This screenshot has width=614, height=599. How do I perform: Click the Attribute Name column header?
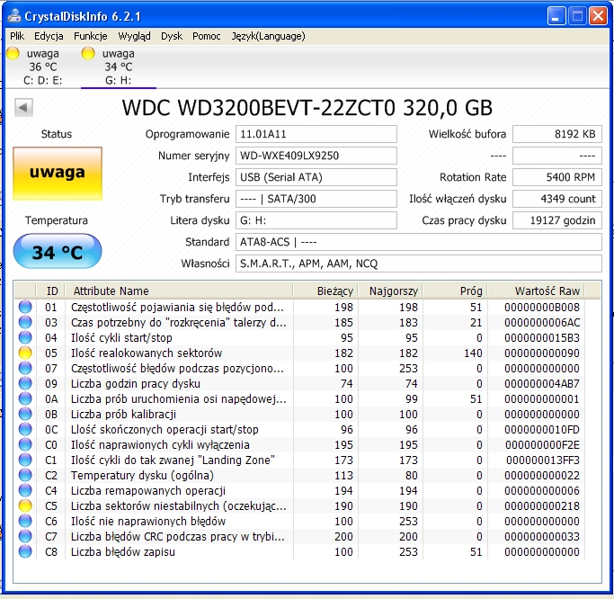click(179, 291)
